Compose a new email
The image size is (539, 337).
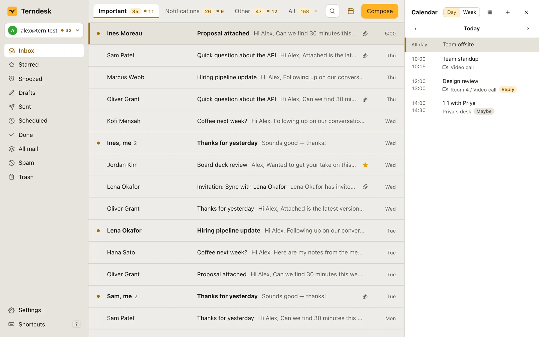pos(380,11)
